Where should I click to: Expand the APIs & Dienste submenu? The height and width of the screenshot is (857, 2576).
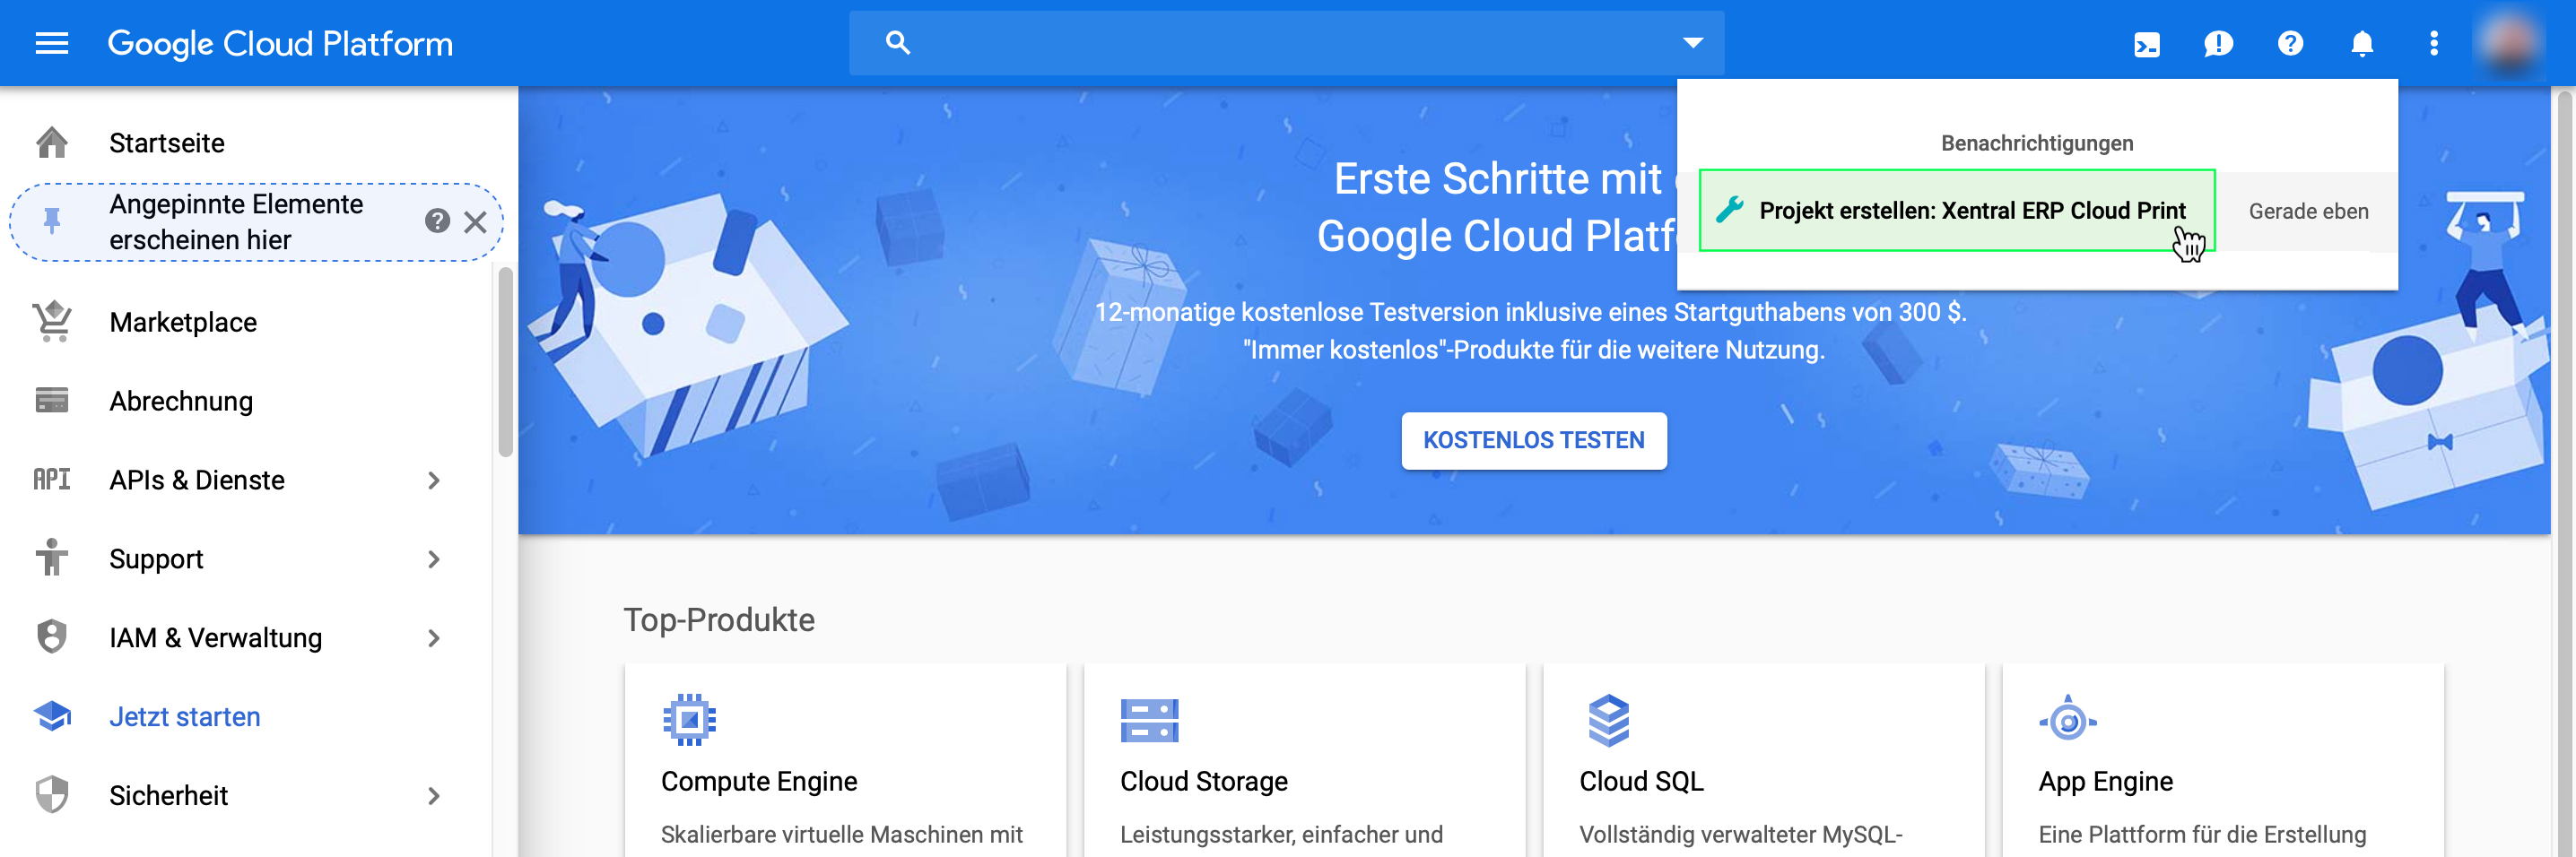tap(433, 481)
